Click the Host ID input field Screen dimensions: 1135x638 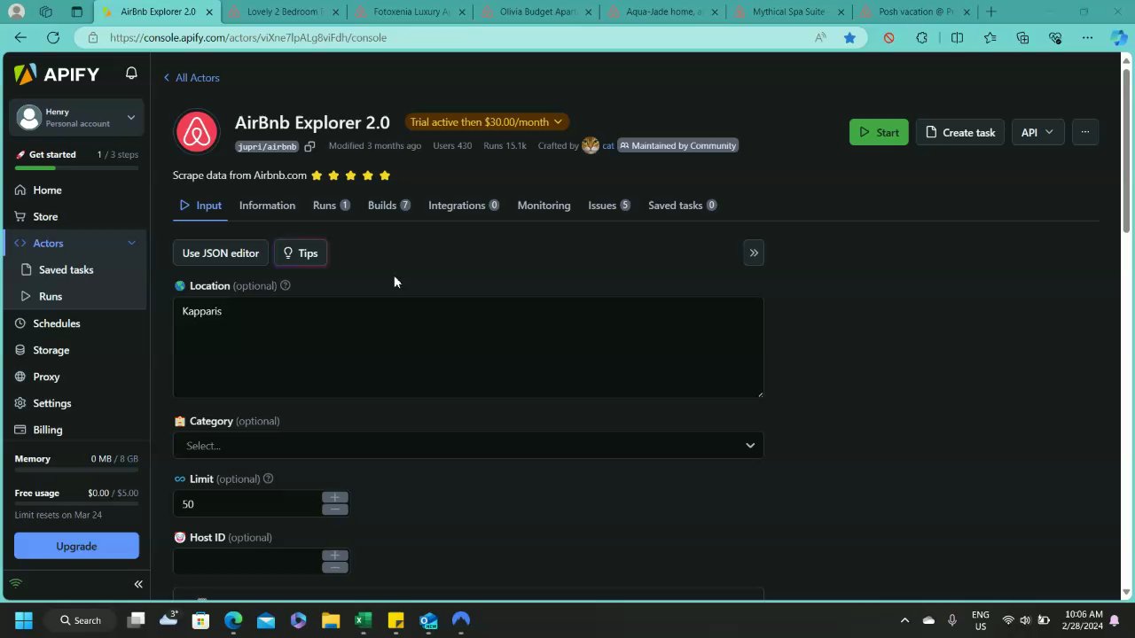[247, 562]
